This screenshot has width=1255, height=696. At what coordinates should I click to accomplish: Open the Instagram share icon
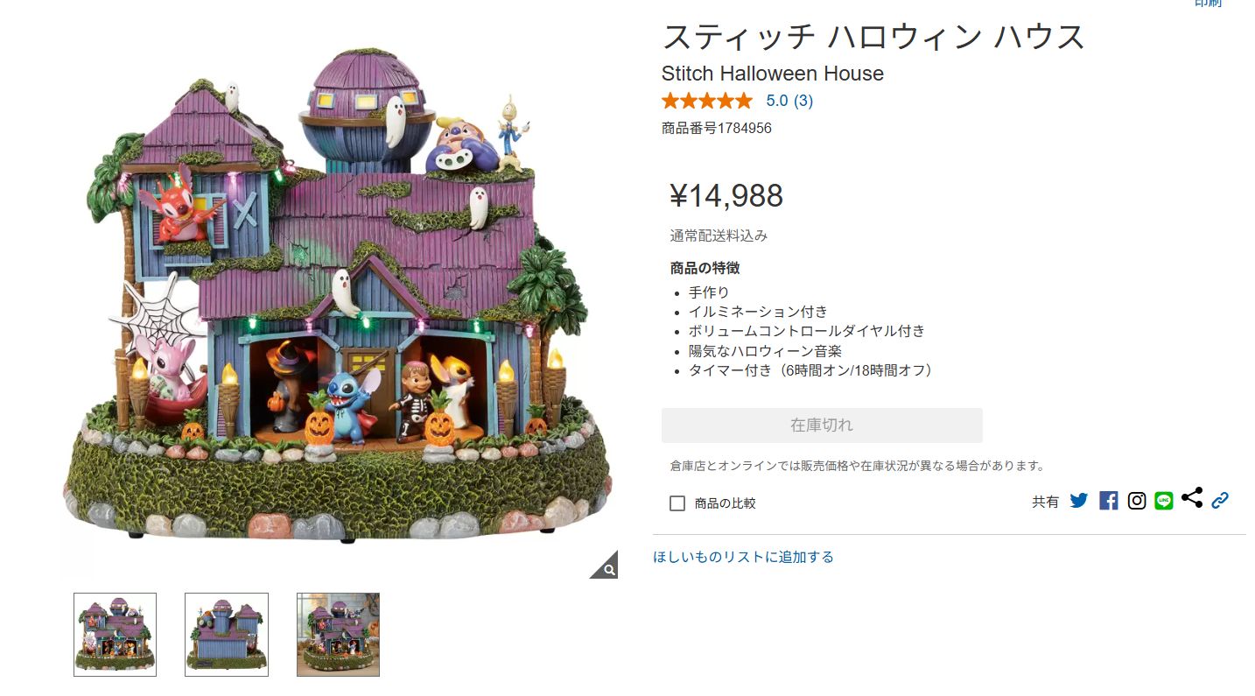pyautogui.click(x=1137, y=501)
